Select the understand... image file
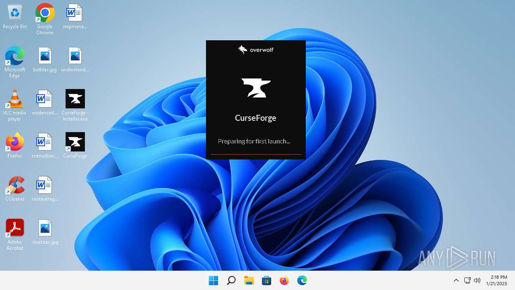This screenshot has height=290, width=515. point(75,60)
